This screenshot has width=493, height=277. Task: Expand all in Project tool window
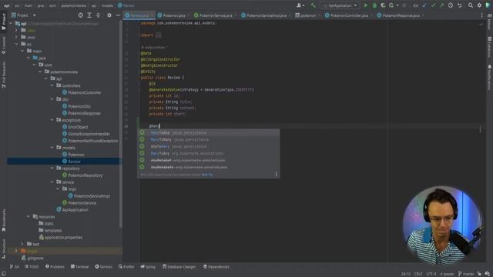tap(89, 15)
